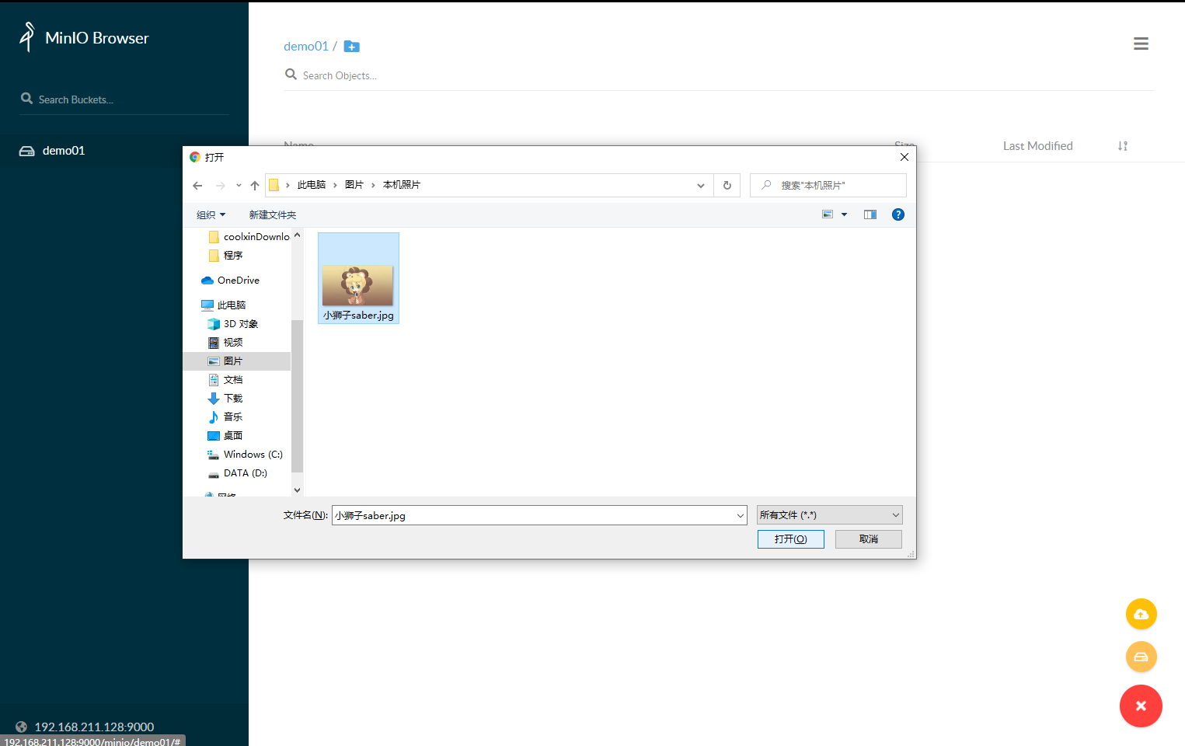The width and height of the screenshot is (1185, 746).
Task: Open the dialog help question mark icon
Action: pos(898,214)
